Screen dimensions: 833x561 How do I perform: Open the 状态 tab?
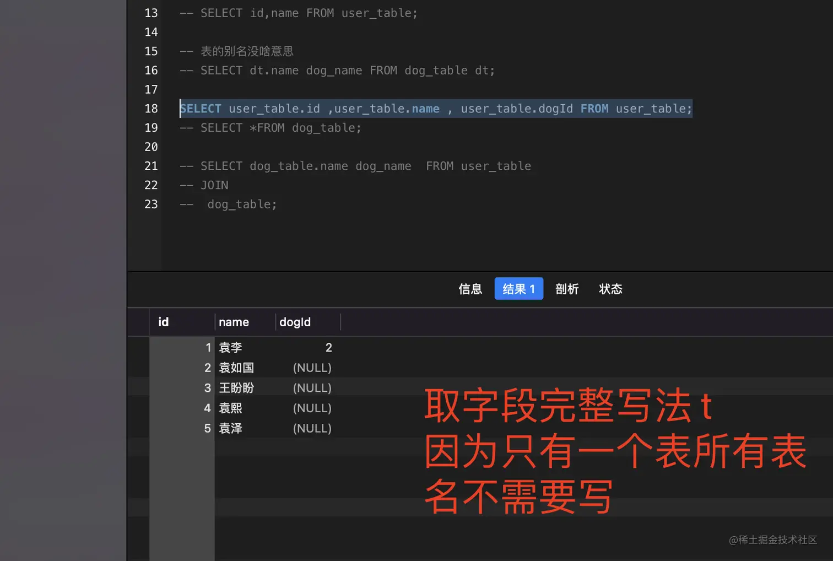(610, 289)
